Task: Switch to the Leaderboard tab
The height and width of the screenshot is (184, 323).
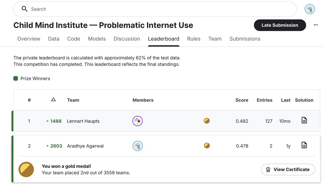Action: tap(163, 38)
